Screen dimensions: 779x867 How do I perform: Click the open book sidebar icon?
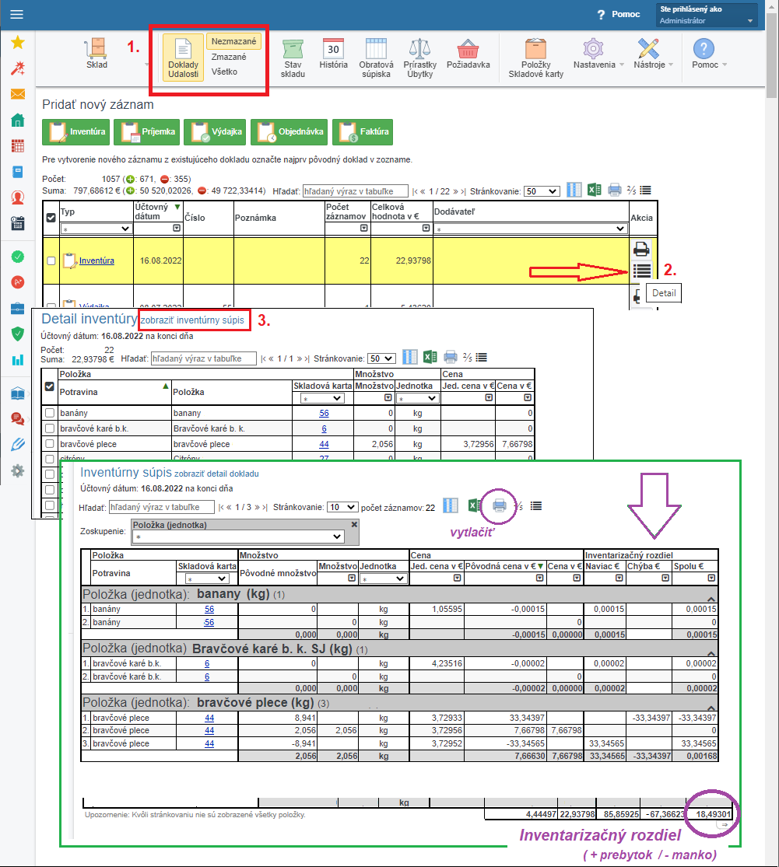click(x=18, y=393)
